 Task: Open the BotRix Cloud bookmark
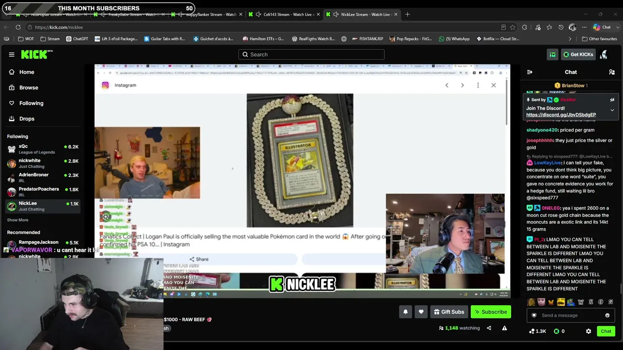click(x=497, y=39)
